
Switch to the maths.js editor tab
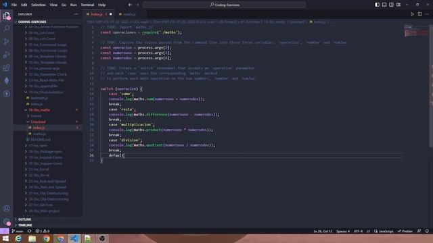[x=129, y=14]
